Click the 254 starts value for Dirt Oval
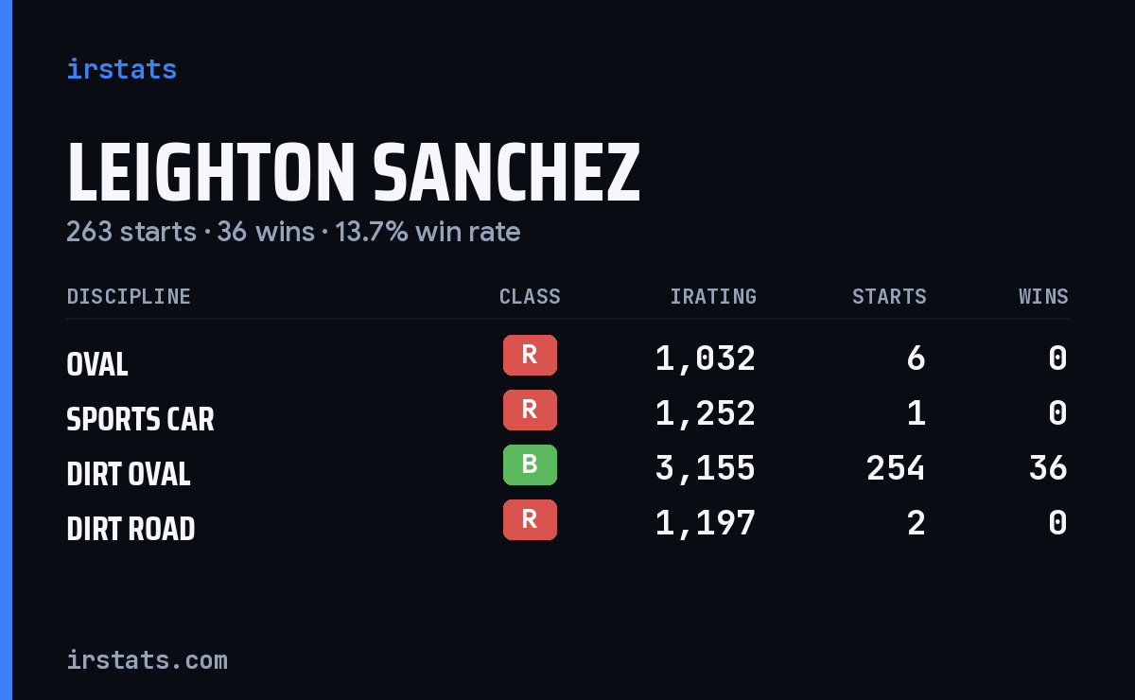1135x700 pixels. (896, 468)
